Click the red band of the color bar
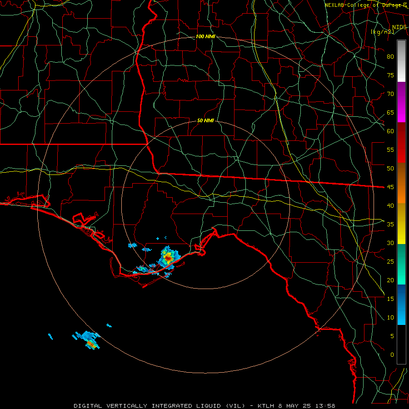Screen dimensions: 409x409 point(401,143)
